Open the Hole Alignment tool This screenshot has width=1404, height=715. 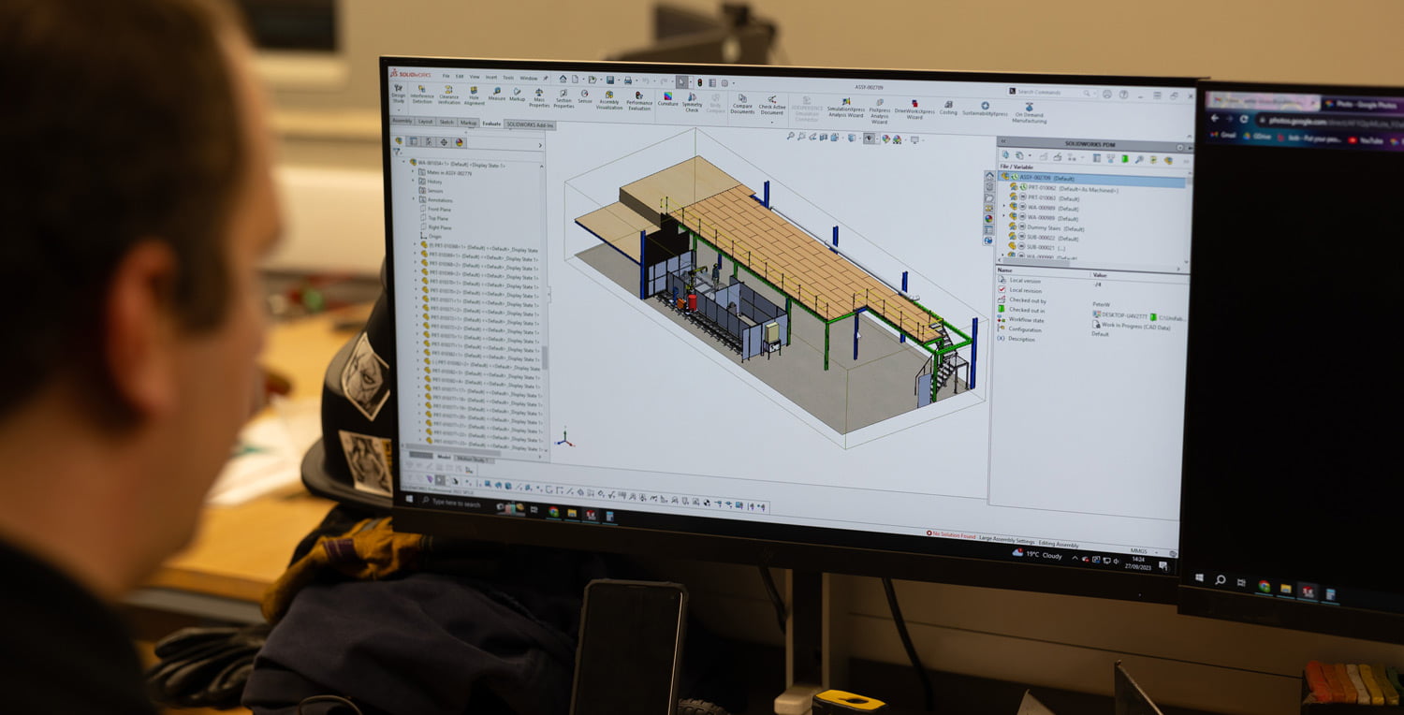click(x=474, y=96)
